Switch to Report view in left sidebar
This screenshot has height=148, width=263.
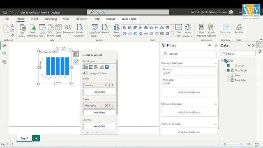pyautogui.click(x=4, y=46)
